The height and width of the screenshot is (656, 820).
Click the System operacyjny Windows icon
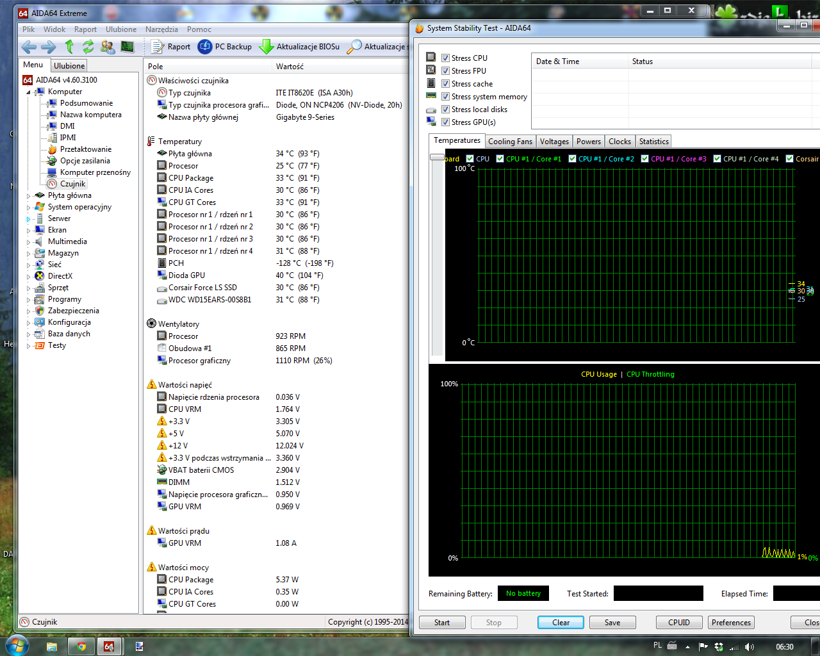[40, 207]
